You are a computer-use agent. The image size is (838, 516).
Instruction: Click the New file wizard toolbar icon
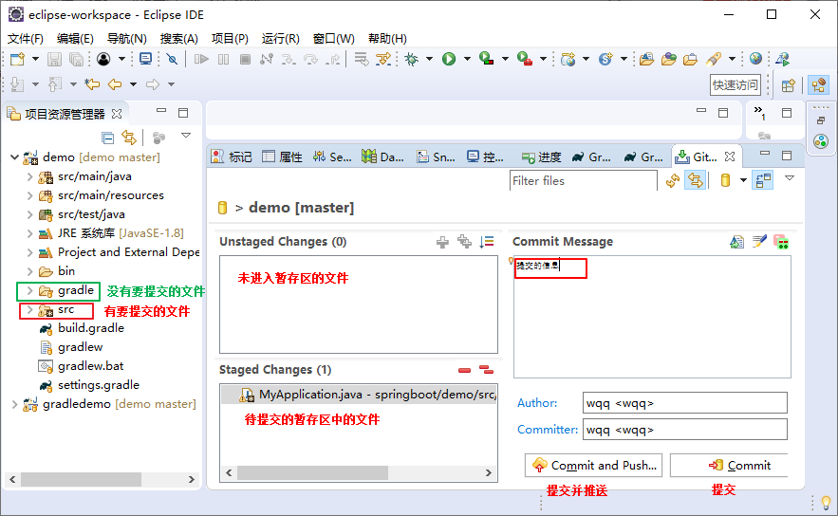coord(18,59)
